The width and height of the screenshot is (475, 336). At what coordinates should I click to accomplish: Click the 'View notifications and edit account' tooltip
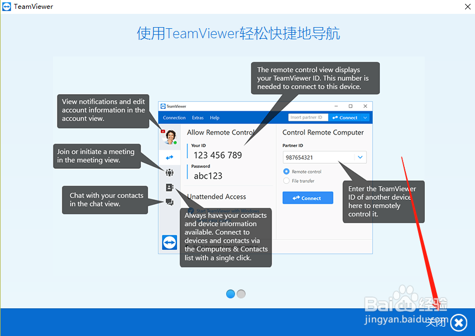pos(103,111)
